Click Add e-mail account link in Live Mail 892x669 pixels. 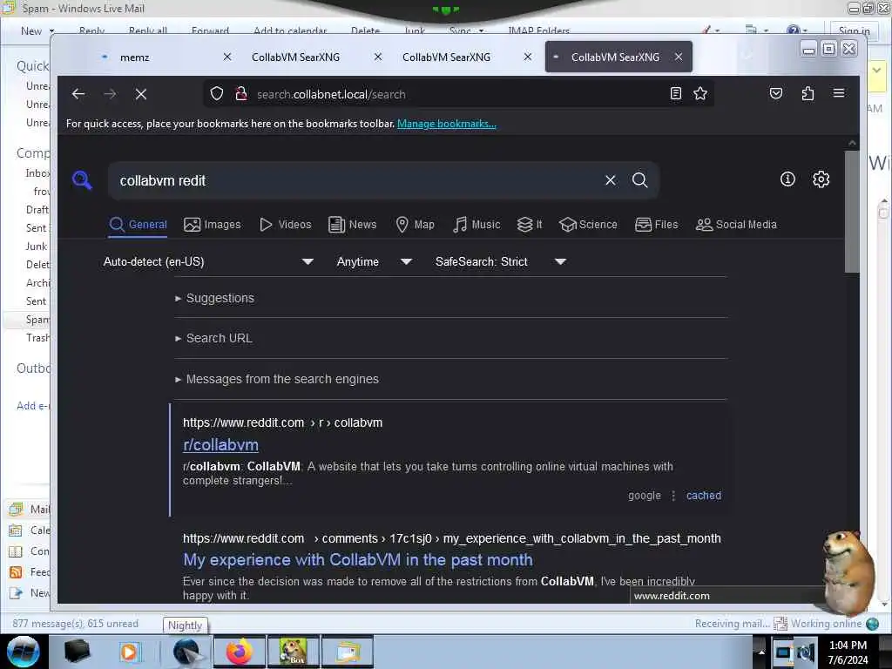[33, 406]
